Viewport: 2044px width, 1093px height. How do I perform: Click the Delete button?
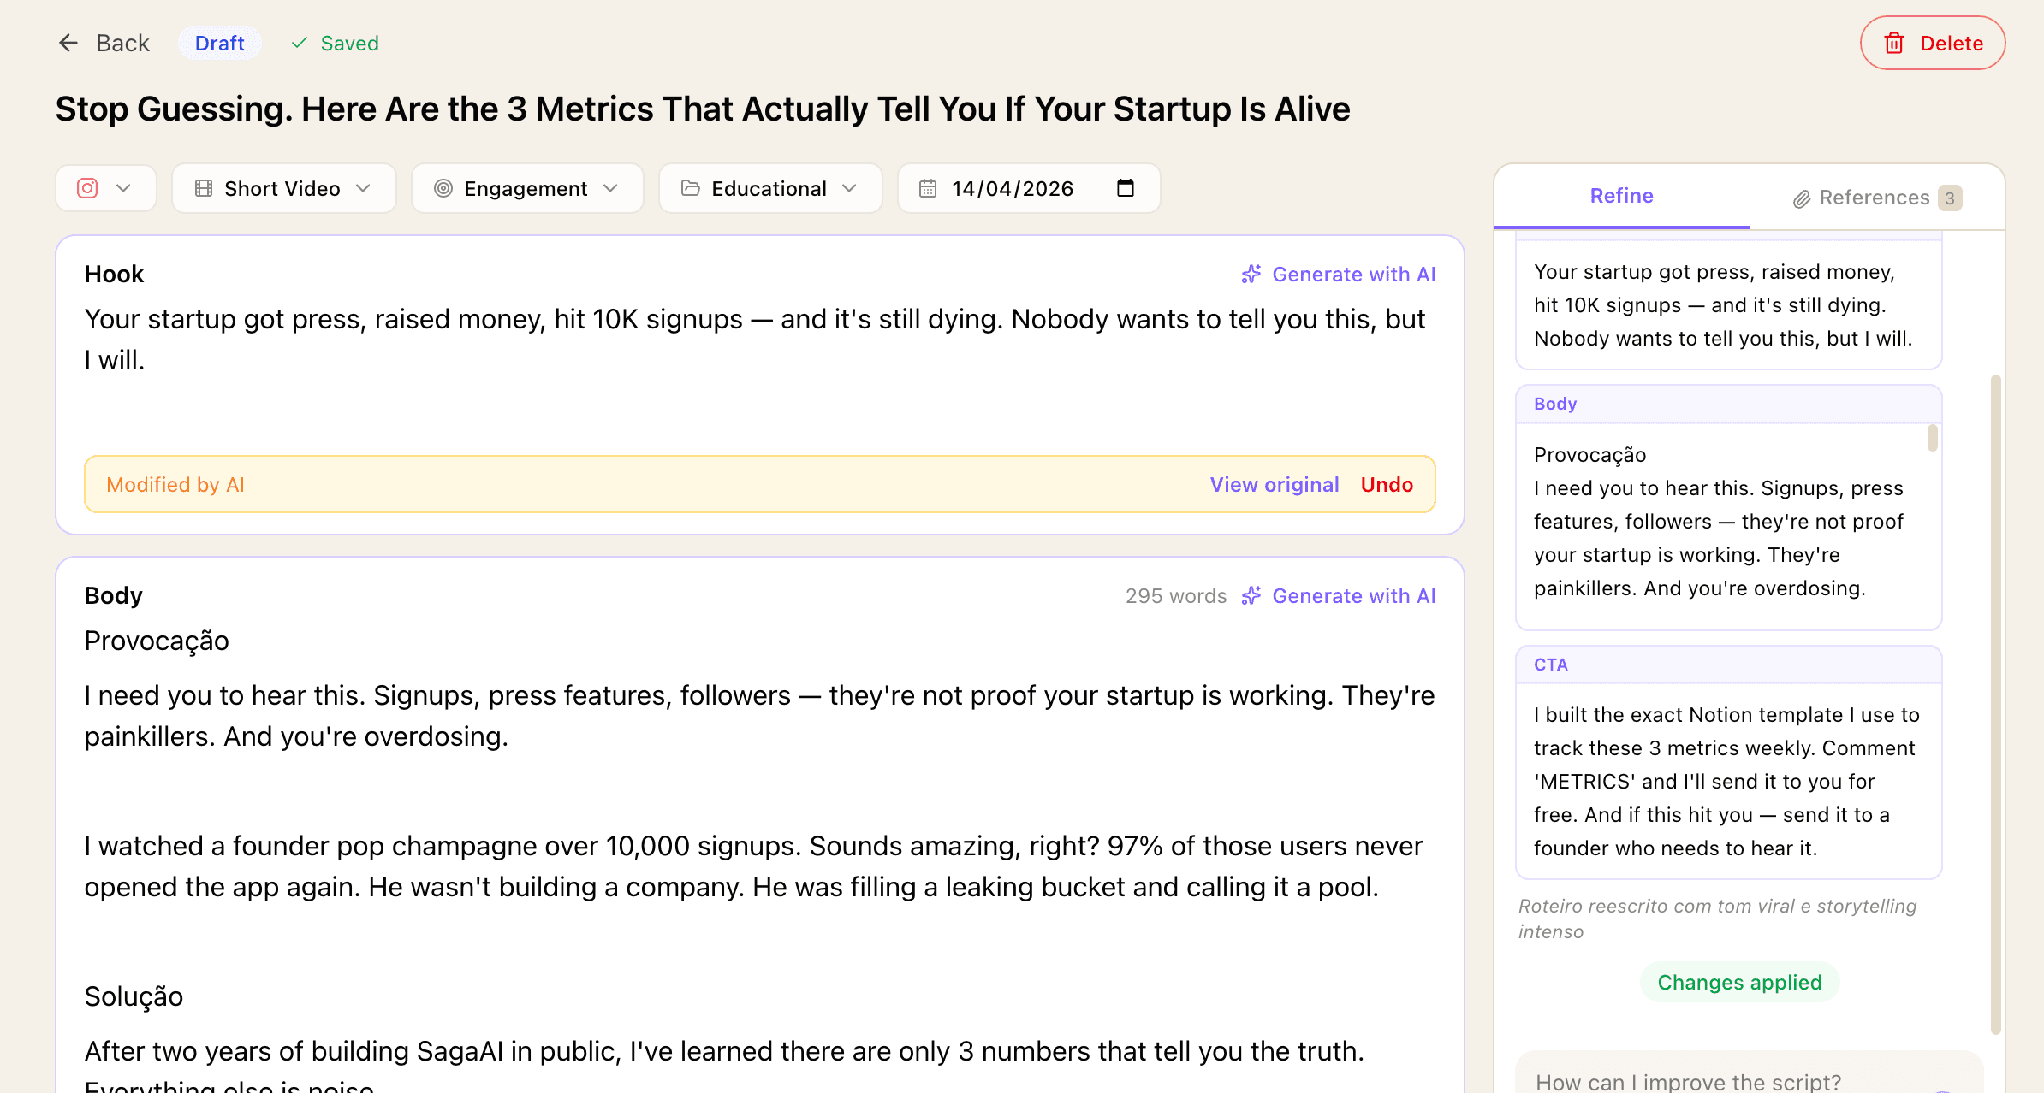[x=1933, y=43]
